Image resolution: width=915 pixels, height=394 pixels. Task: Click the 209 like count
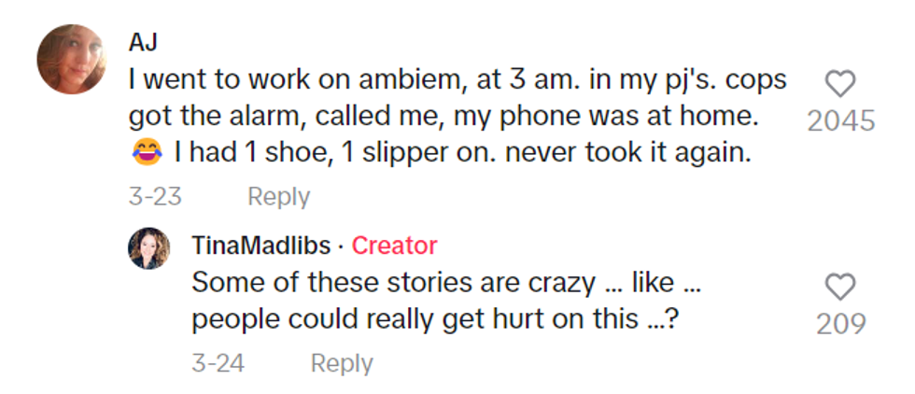(841, 324)
